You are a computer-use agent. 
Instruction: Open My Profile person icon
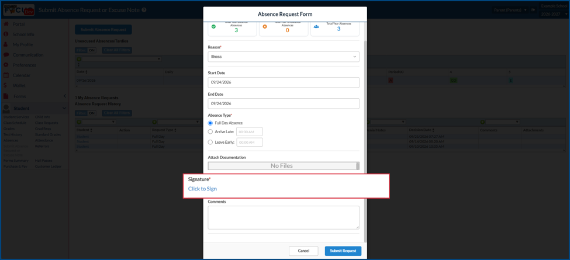pyautogui.click(x=6, y=44)
